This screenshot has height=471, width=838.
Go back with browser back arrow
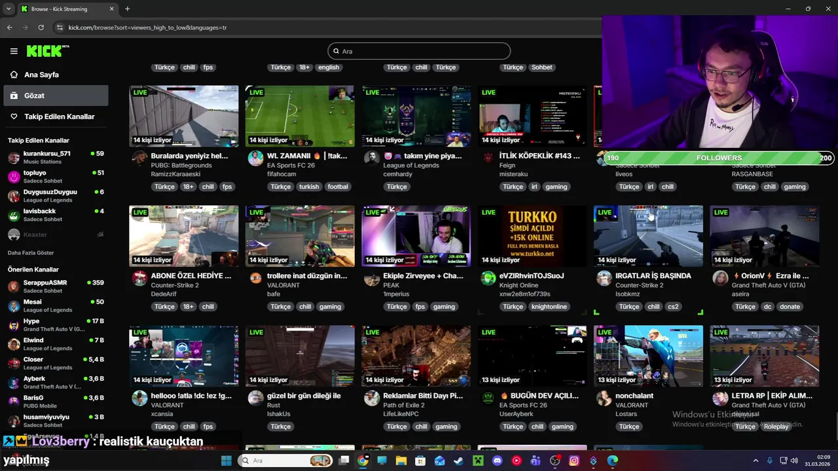(x=9, y=27)
